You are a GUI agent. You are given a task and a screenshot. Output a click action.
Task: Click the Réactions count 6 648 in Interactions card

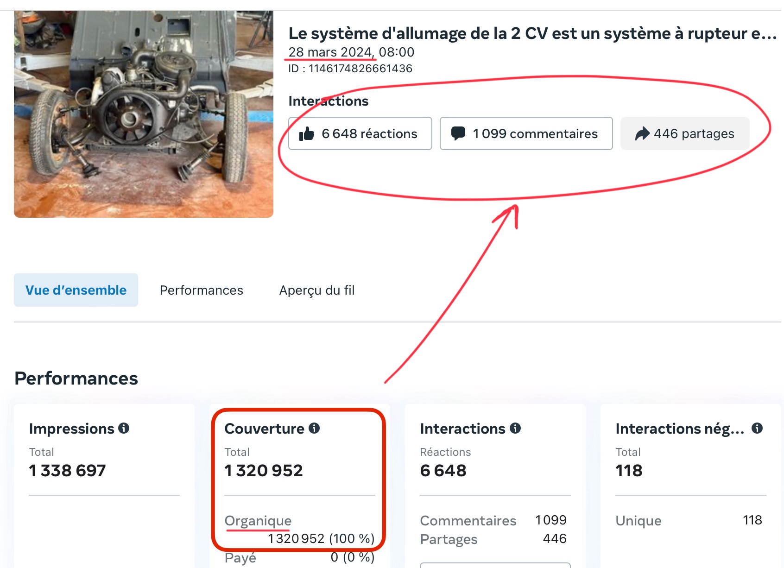[x=443, y=471]
